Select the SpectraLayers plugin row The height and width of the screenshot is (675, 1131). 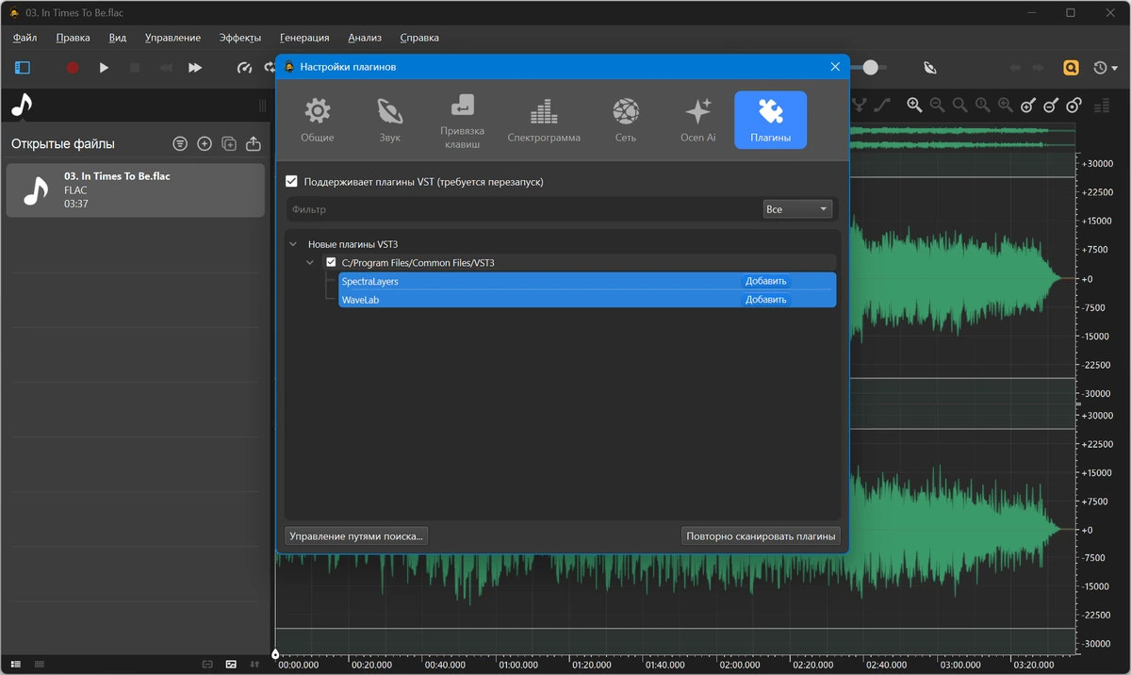point(587,281)
